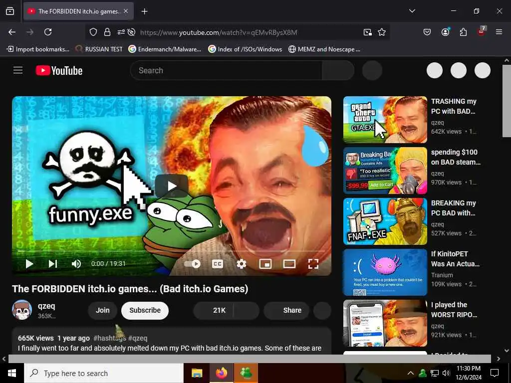
Task: Click the large play button on video center
Action: (x=172, y=186)
